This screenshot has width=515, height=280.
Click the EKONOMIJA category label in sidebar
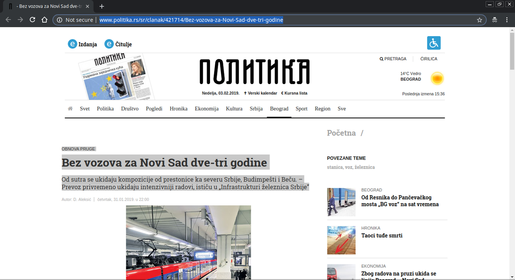point(373,266)
